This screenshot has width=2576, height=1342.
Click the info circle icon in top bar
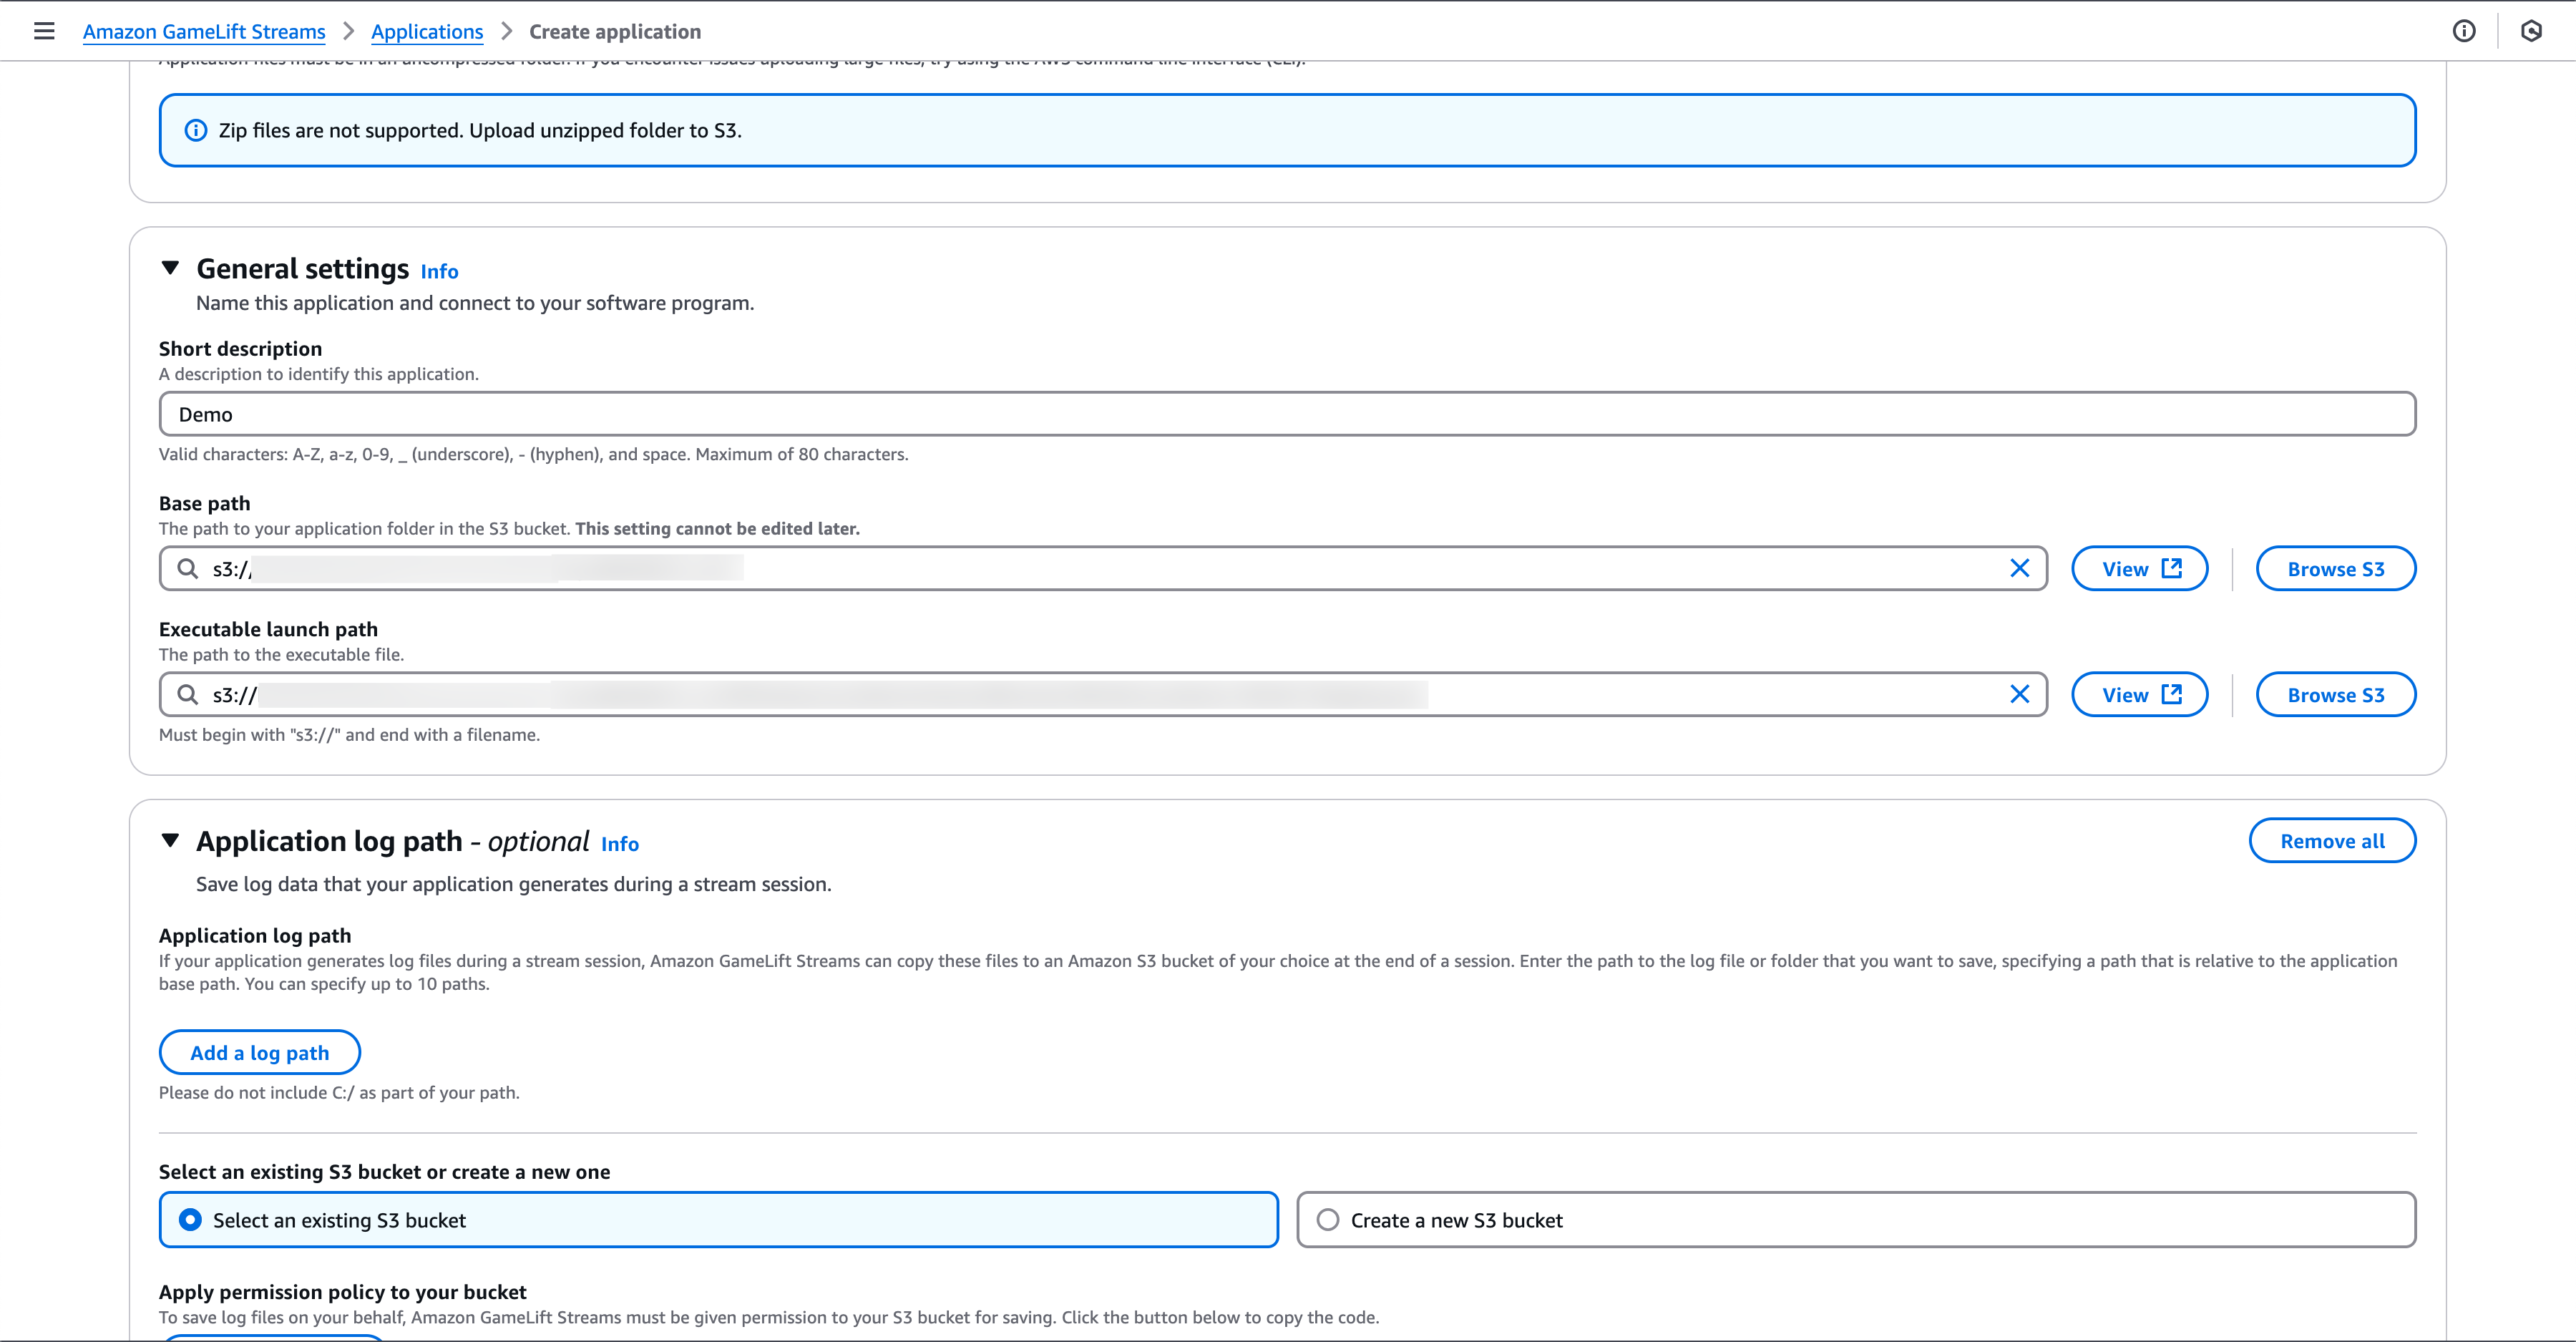(2464, 31)
